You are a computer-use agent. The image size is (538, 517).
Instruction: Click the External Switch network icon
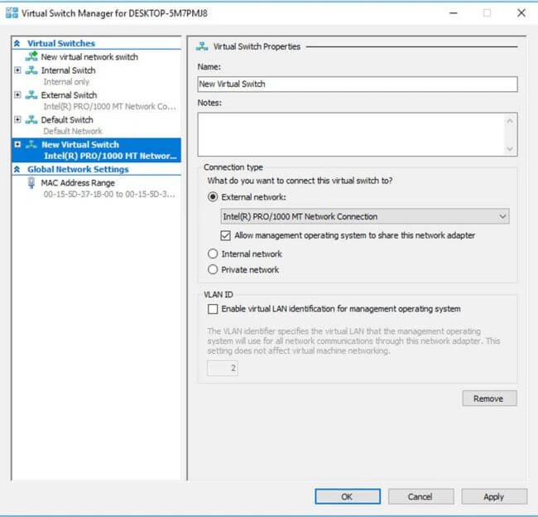point(31,94)
